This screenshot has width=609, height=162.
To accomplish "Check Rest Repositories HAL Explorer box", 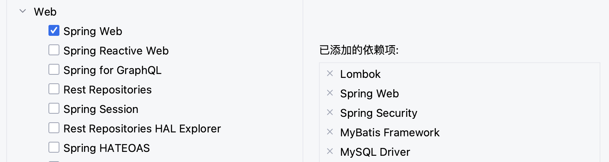I will tap(54, 128).
